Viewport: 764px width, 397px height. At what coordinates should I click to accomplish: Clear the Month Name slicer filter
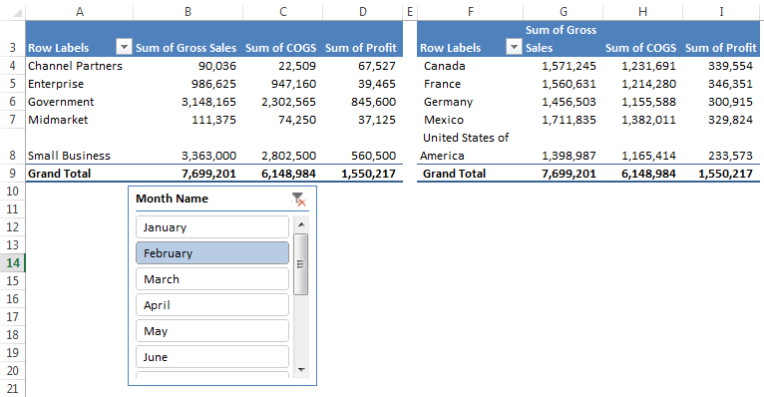click(298, 198)
